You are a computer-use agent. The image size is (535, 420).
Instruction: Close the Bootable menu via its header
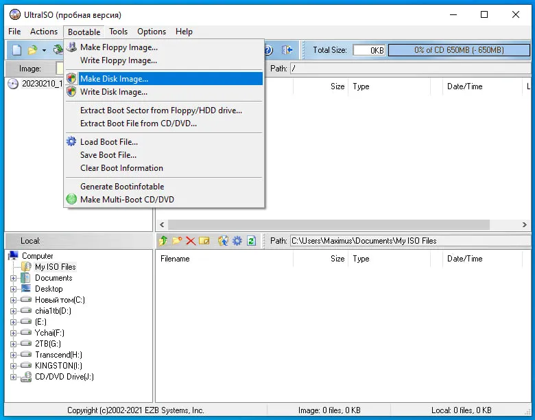[x=84, y=32]
